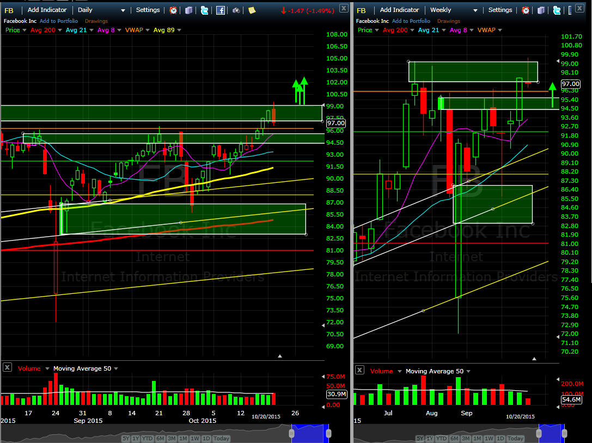The height and width of the screenshot is (443, 592).
Task: Click database stack icon in Weekly chart toolbar
Action: click(541, 10)
